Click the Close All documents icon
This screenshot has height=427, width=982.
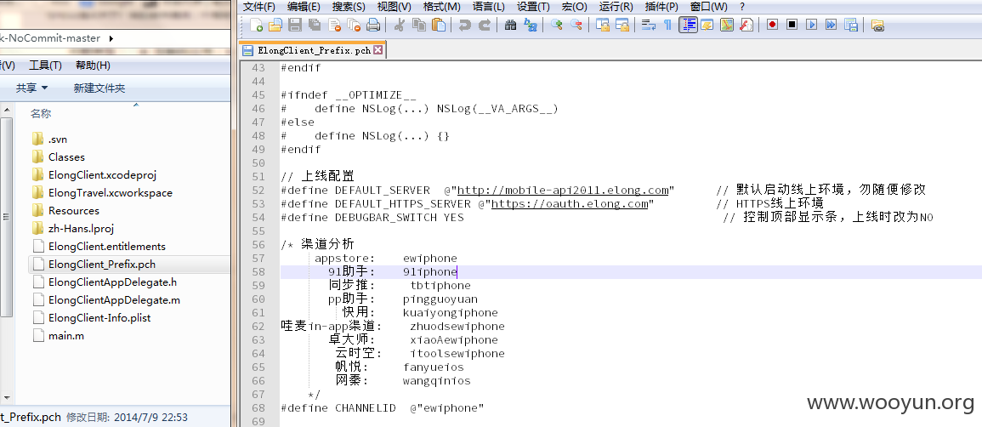click(x=354, y=25)
